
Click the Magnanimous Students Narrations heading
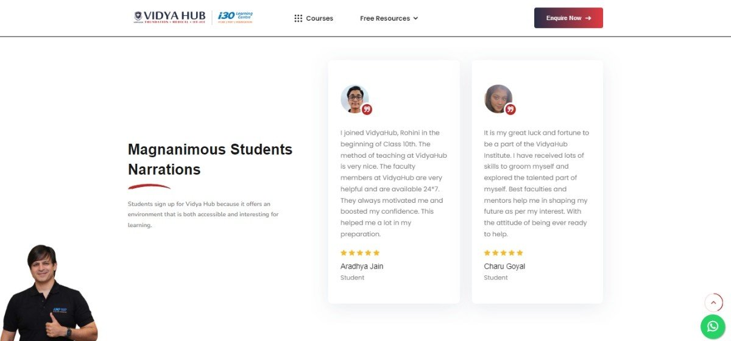[210, 159]
